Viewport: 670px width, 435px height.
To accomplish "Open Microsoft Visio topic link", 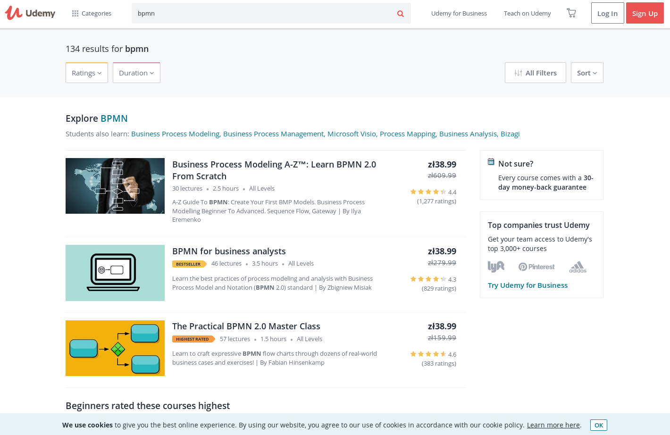I will pyautogui.click(x=352, y=134).
